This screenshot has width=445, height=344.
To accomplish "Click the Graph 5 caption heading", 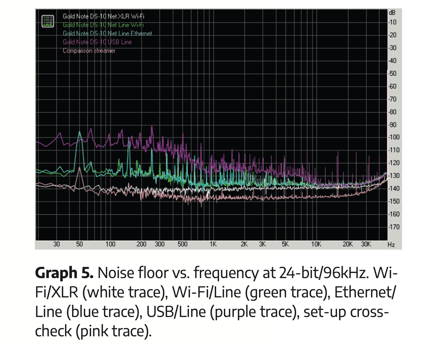I will [x=64, y=272].
